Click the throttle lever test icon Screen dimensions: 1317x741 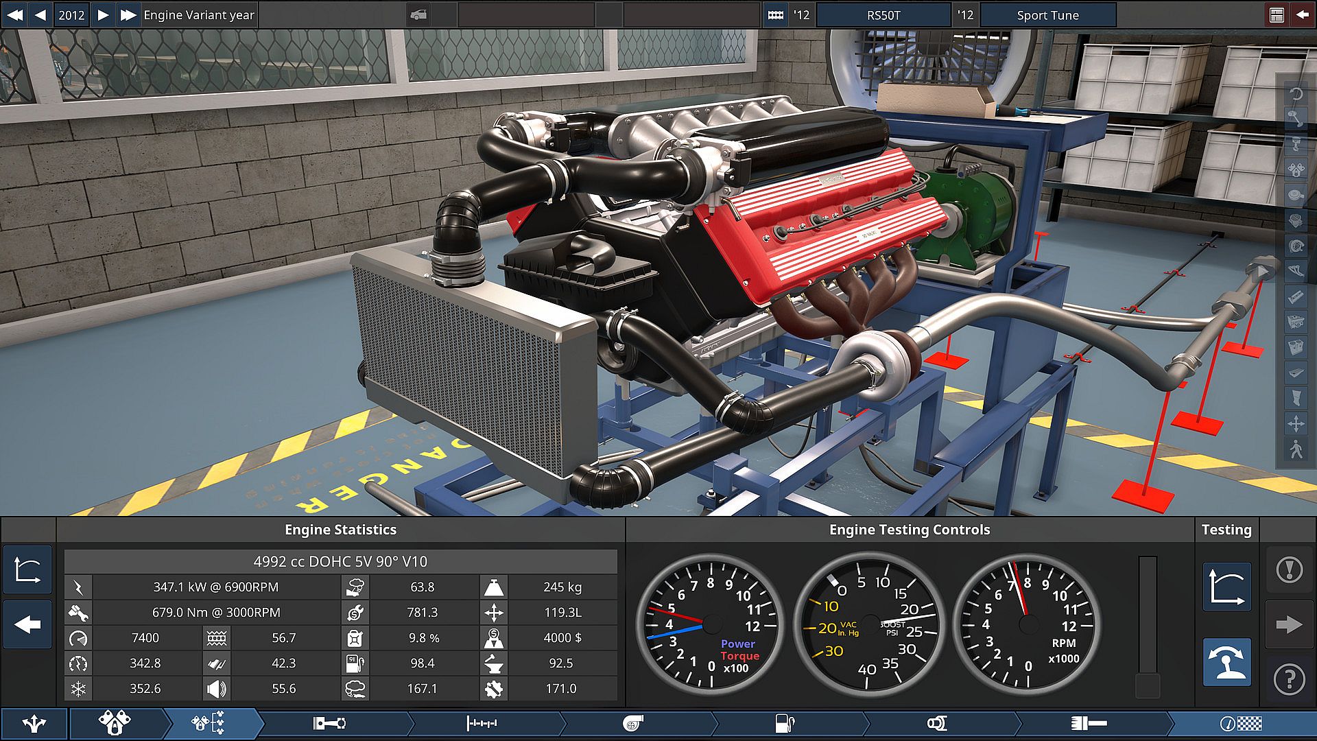(x=1226, y=663)
